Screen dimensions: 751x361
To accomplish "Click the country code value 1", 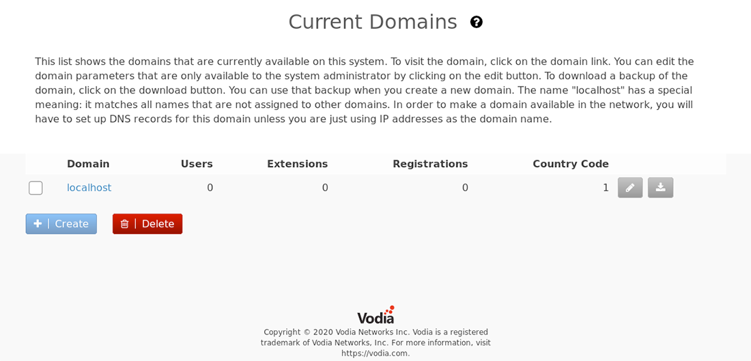I will pyautogui.click(x=606, y=188).
